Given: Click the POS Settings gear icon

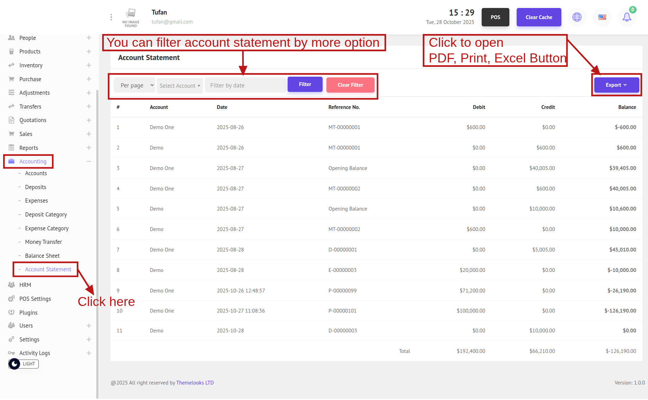Looking at the screenshot, I should tap(11, 299).
